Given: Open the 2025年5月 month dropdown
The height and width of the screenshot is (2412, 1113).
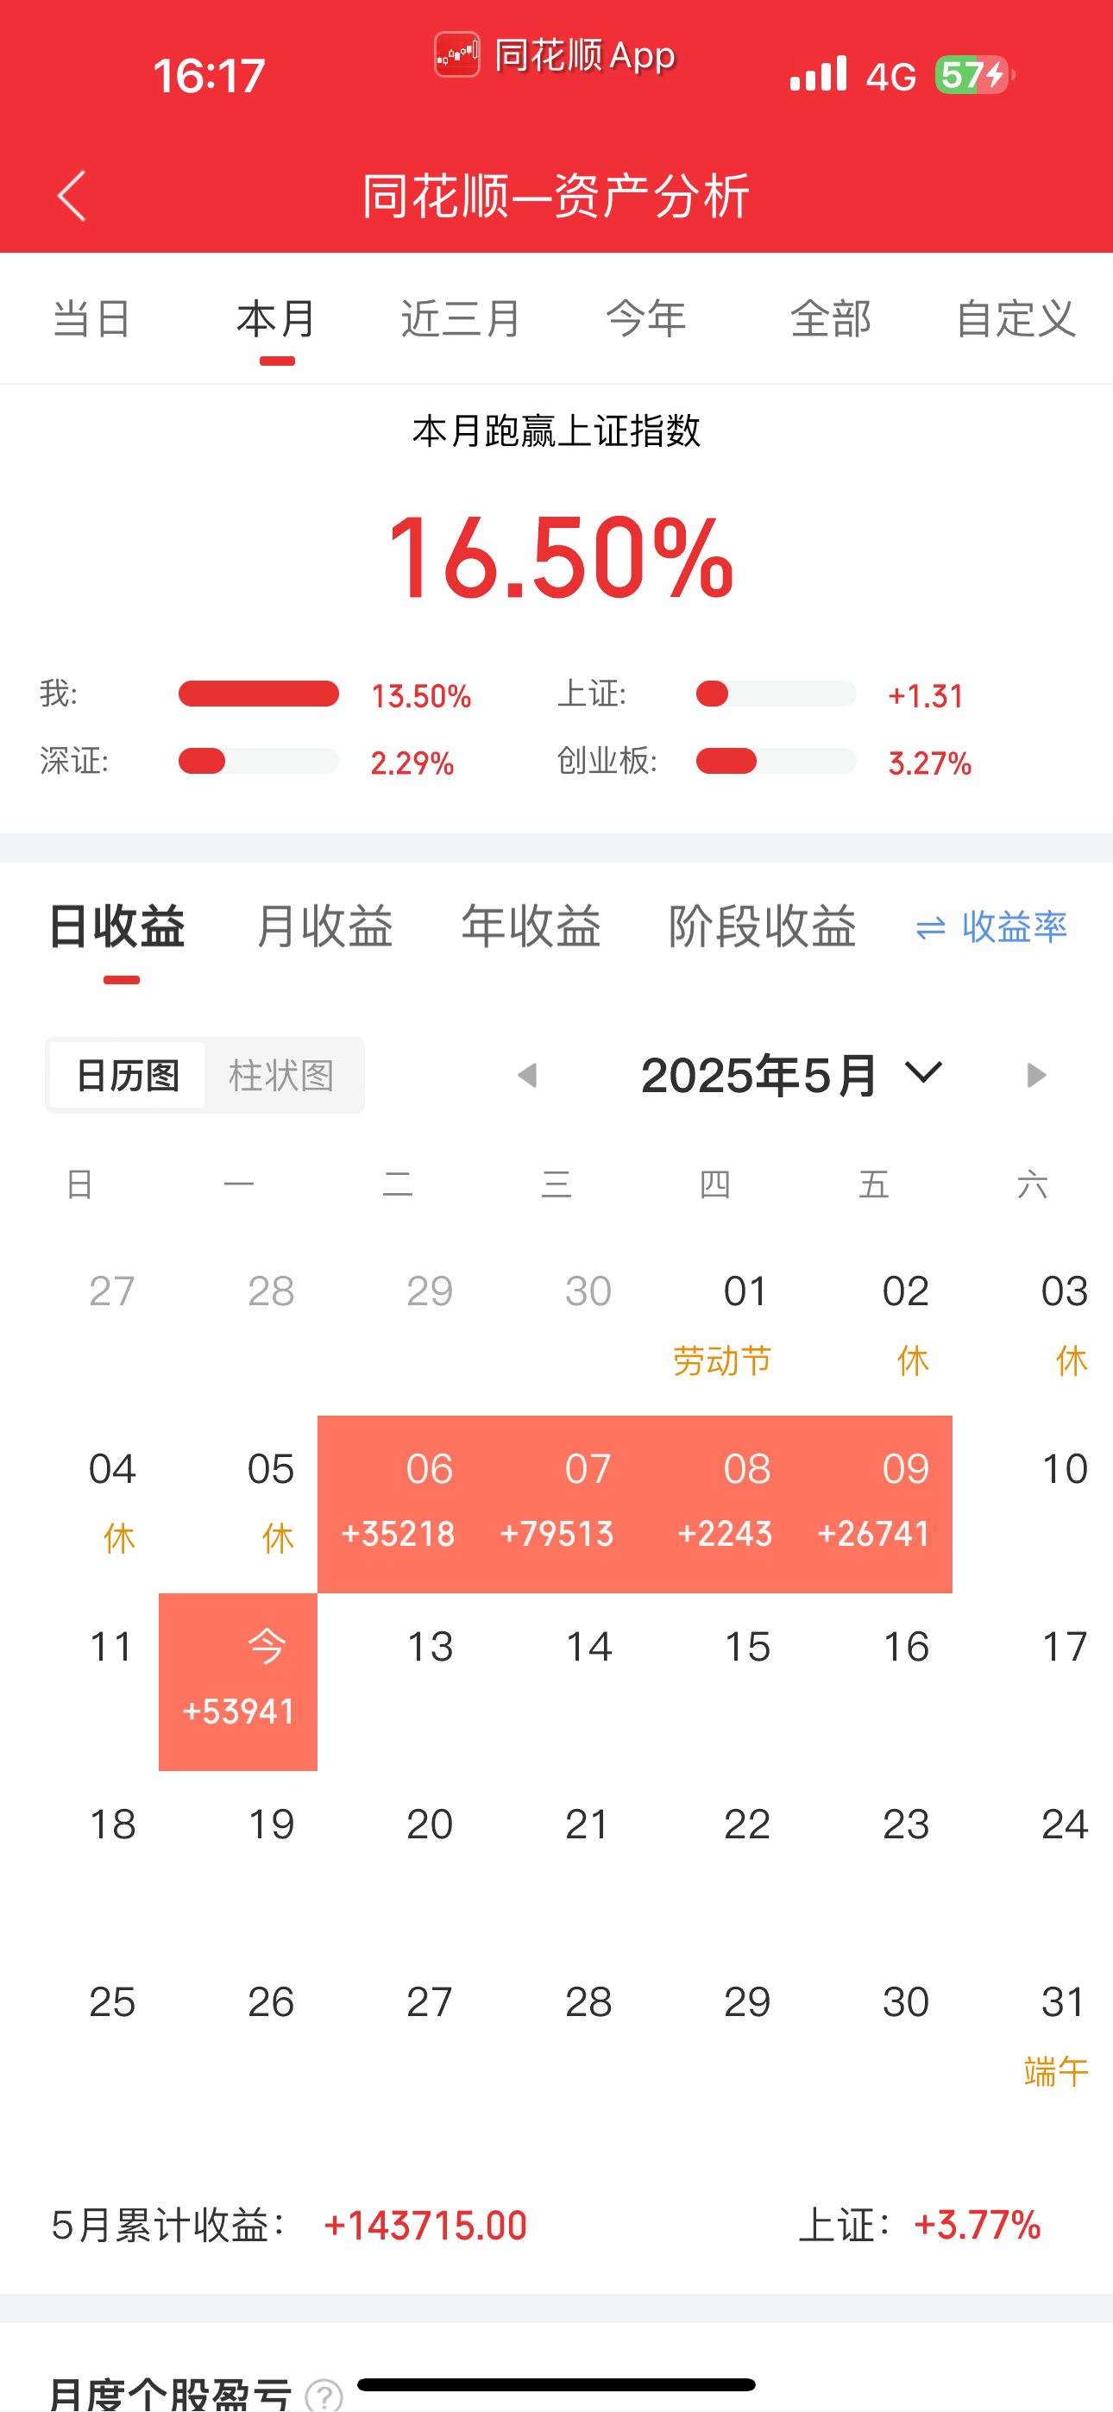Looking at the screenshot, I should (792, 1075).
